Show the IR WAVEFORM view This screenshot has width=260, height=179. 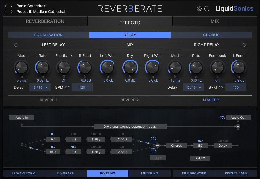[x=24, y=173]
